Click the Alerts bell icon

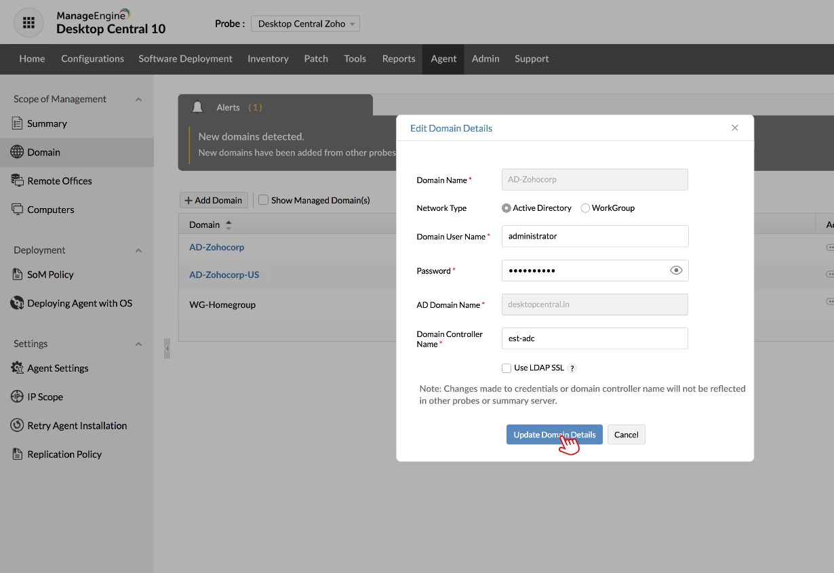point(198,107)
